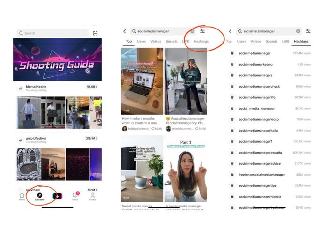Go back from the Hashtags results screen
This screenshot has height=235, width=328.
point(231,31)
